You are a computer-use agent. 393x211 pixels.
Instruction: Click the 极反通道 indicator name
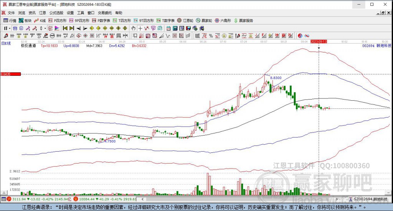pos(28,46)
